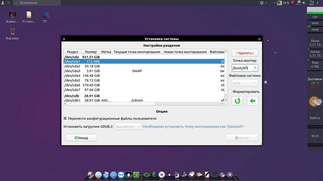Toggle the Форматировать checkbox
The height and width of the screenshot is (181, 323).
pyautogui.click(x=230, y=92)
